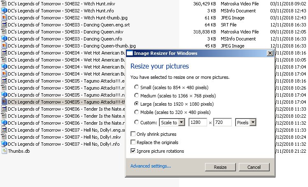This screenshot has height=187, width=308.
Task: Select file Dancing Queen-thumb.jpg by name
Action: 72,46
